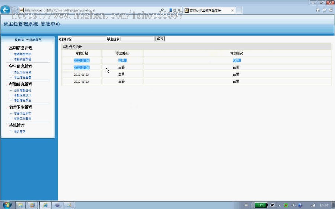Click the 考勤情况 column header

236,53
